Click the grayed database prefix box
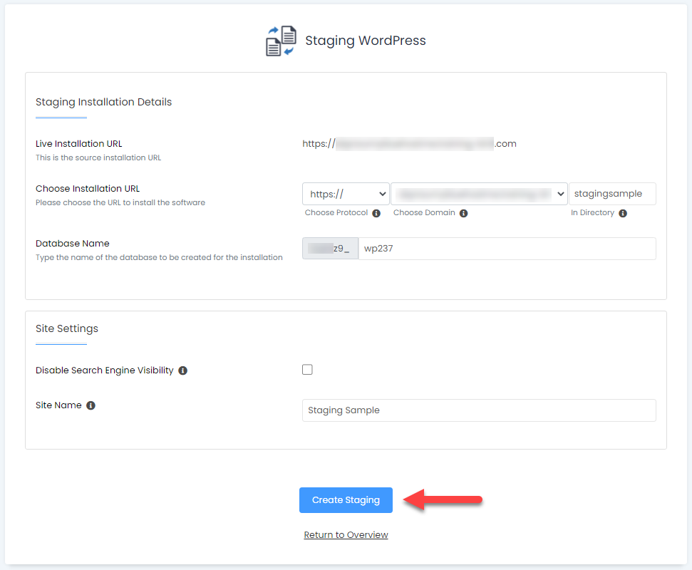Image resolution: width=692 pixels, height=570 pixels. [x=329, y=248]
